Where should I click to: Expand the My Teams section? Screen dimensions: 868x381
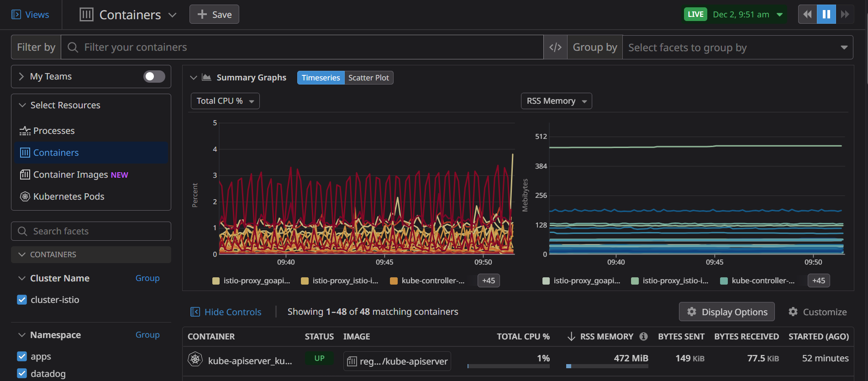pyautogui.click(x=21, y=76)
